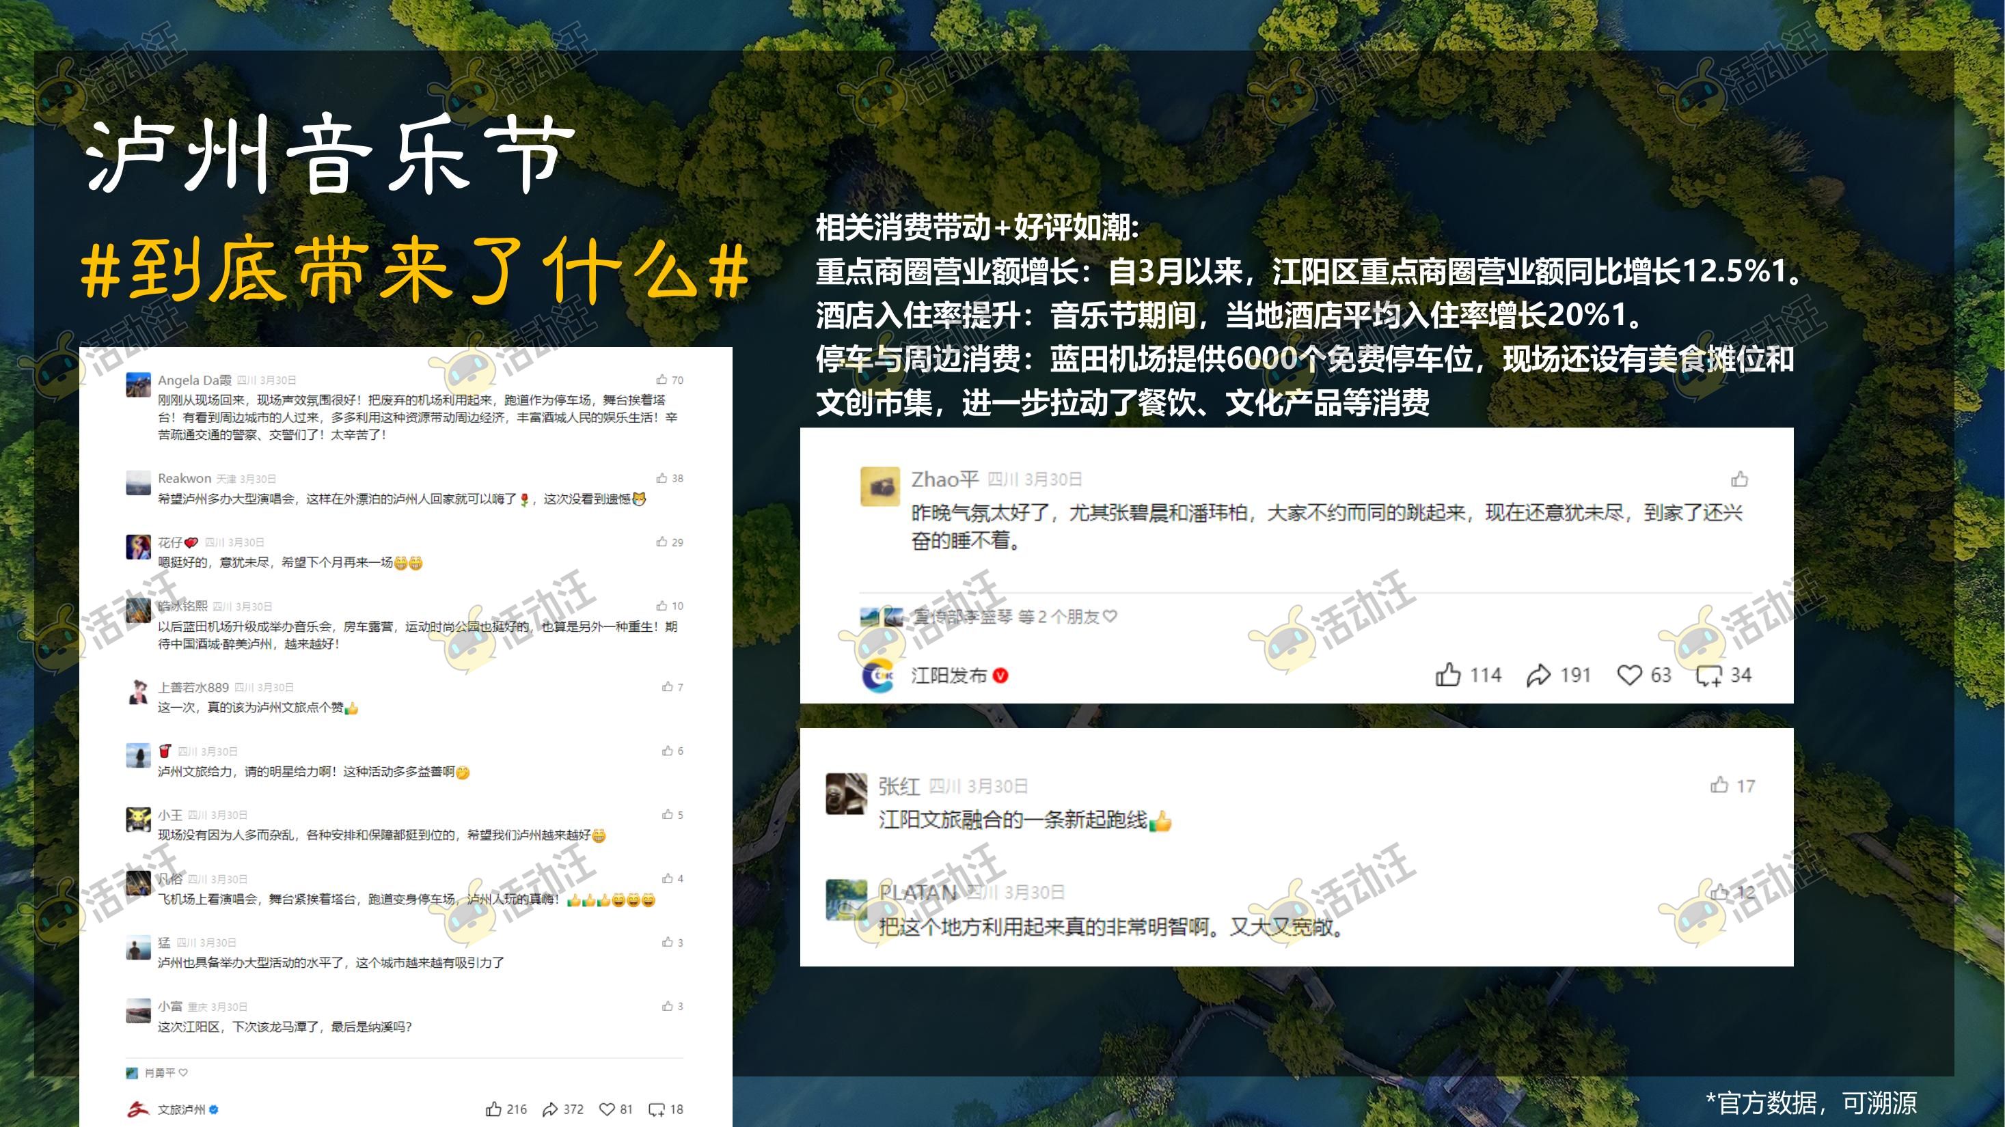The height and width of the screenshot is (1127, 2005).
Task: Click the share icon showing 372
Action: coord(550,1109)
